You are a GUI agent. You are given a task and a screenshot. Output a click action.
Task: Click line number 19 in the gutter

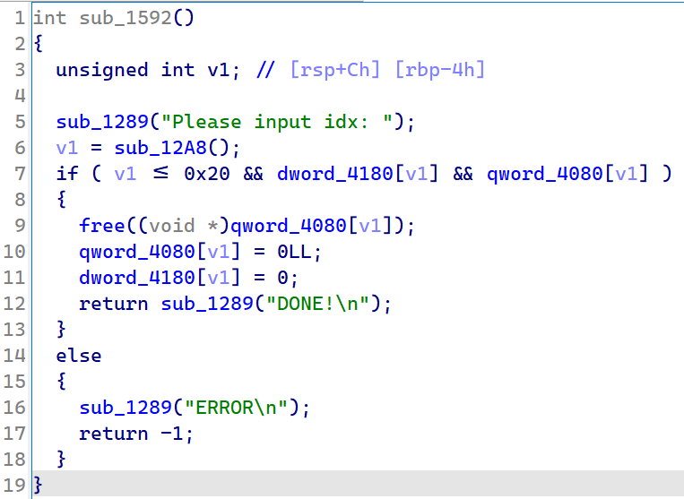click(x=15, y=486)
